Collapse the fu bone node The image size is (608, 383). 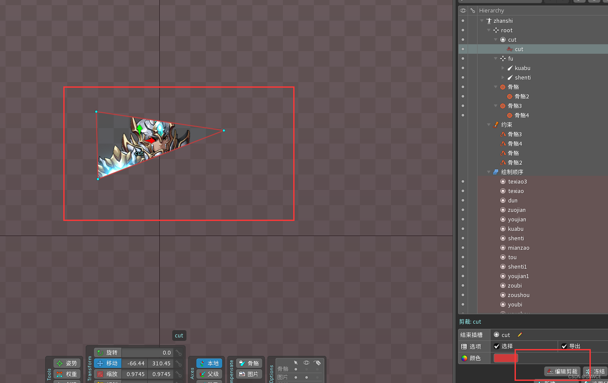(496, 58)
